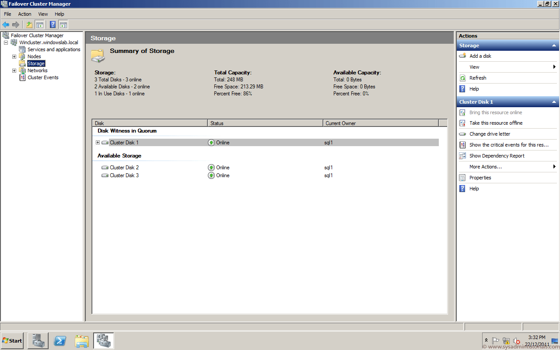Open the Action menu
560x350 pixels.
click(x=24, y=14)
